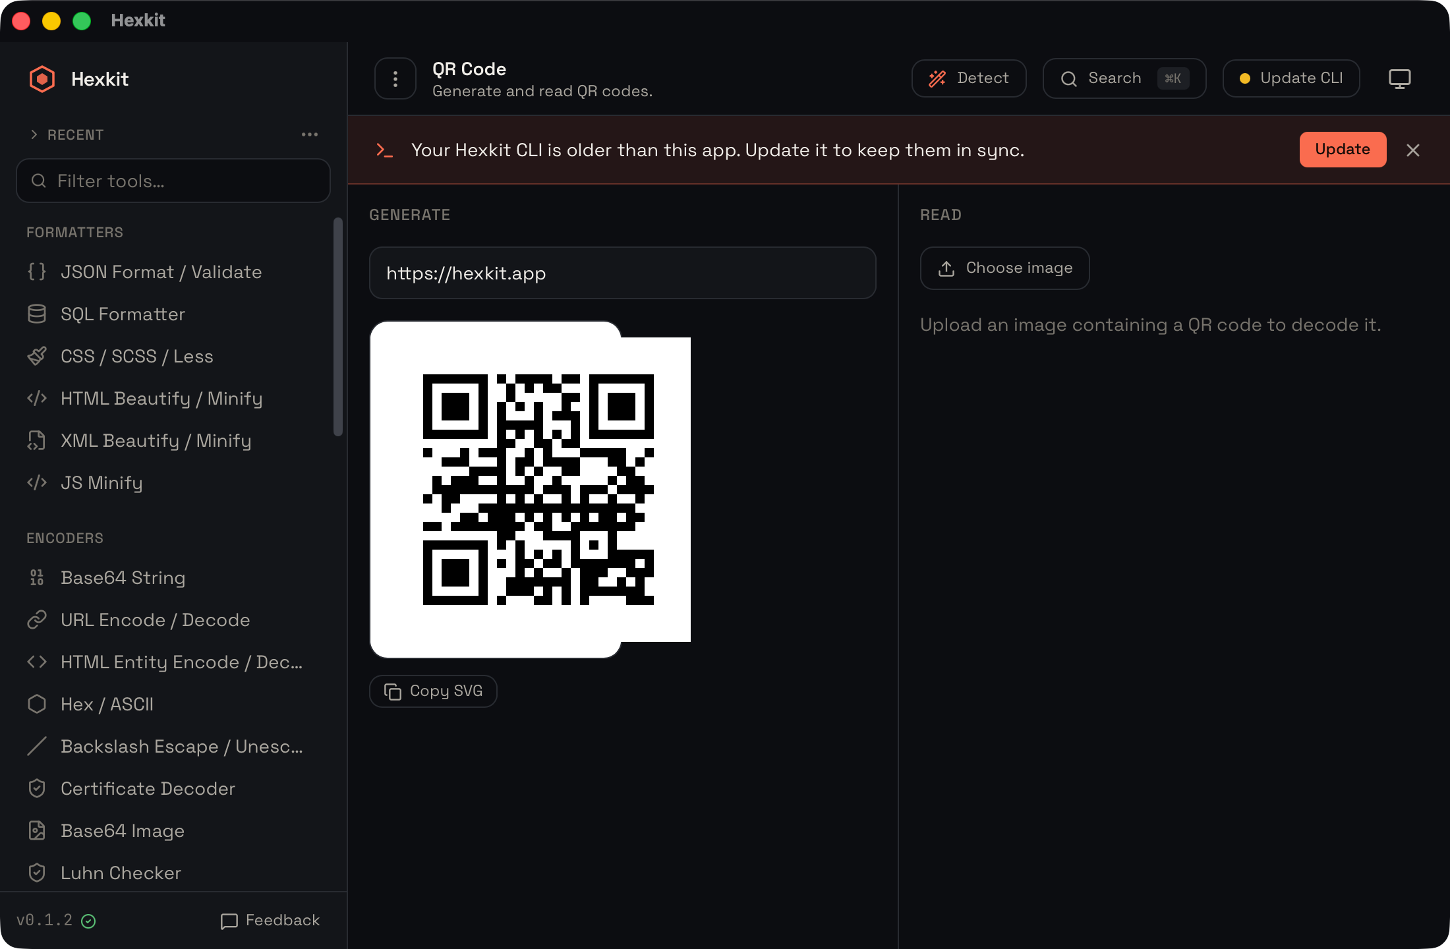
Task: Select CSS / SCSS / Less tool
Action: (173, 356)
